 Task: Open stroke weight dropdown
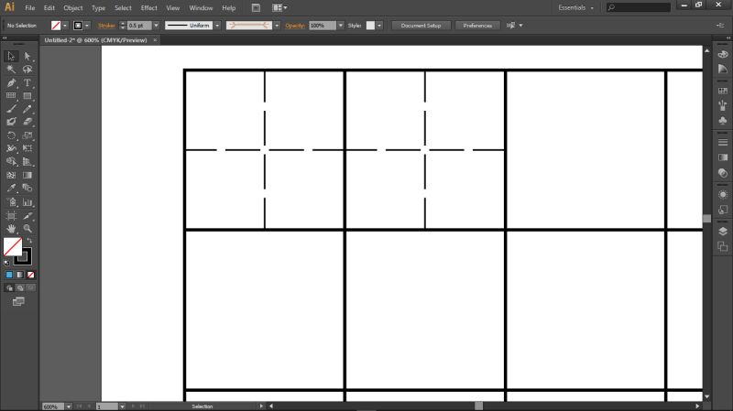(x=156, y=26)
